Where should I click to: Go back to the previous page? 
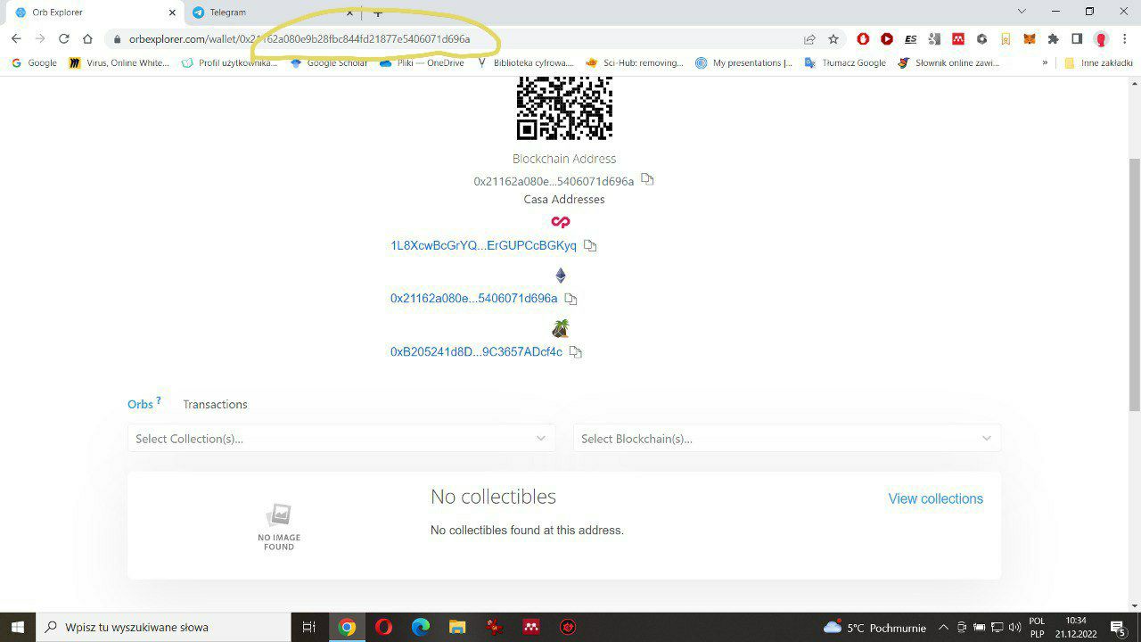(x=16, y=38)
